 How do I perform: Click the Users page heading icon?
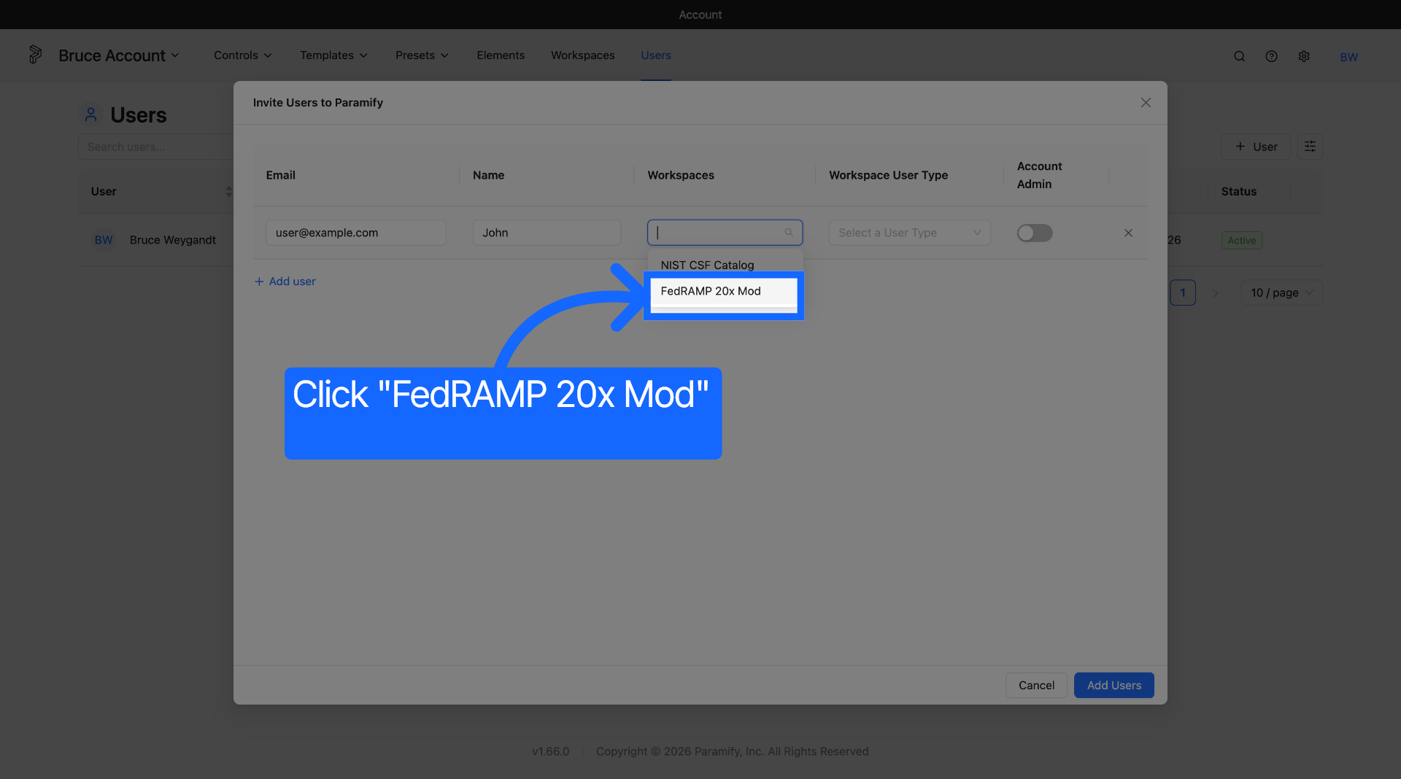[x=90, y=115]
